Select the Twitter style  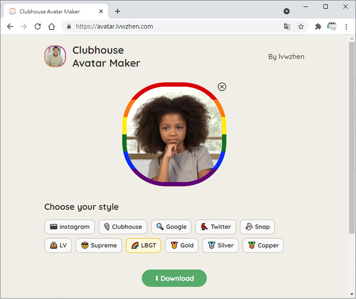(x=216, y=227)
